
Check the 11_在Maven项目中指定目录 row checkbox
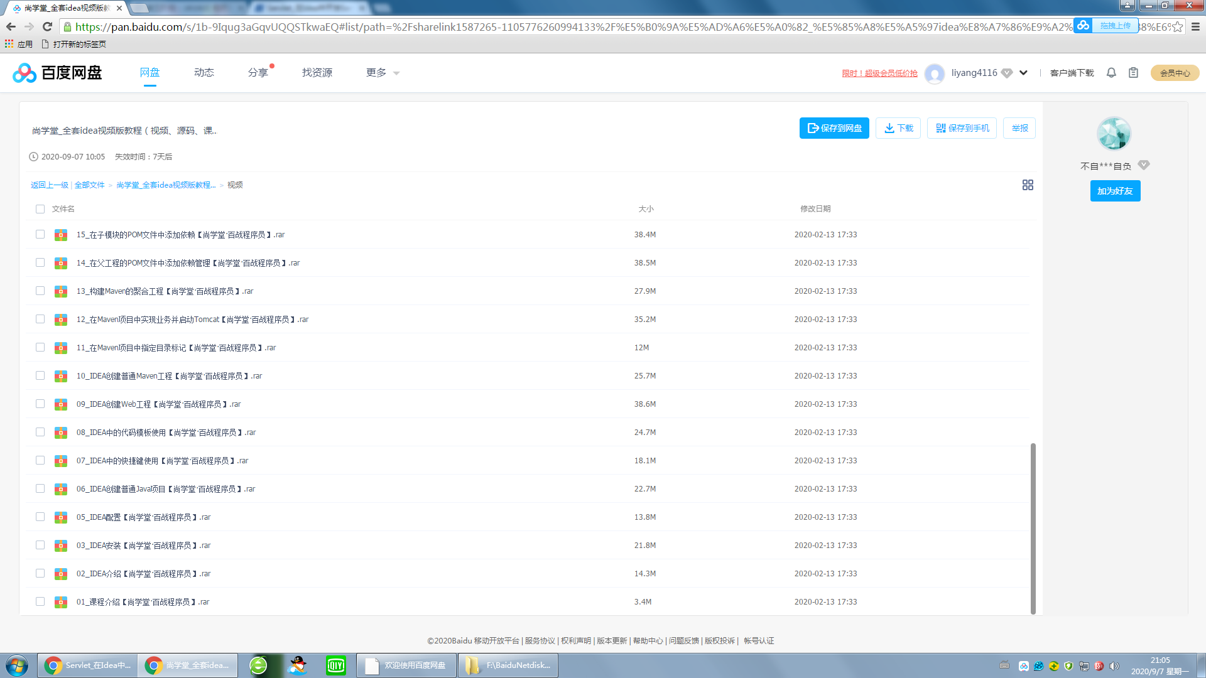(x=40, y=347)
